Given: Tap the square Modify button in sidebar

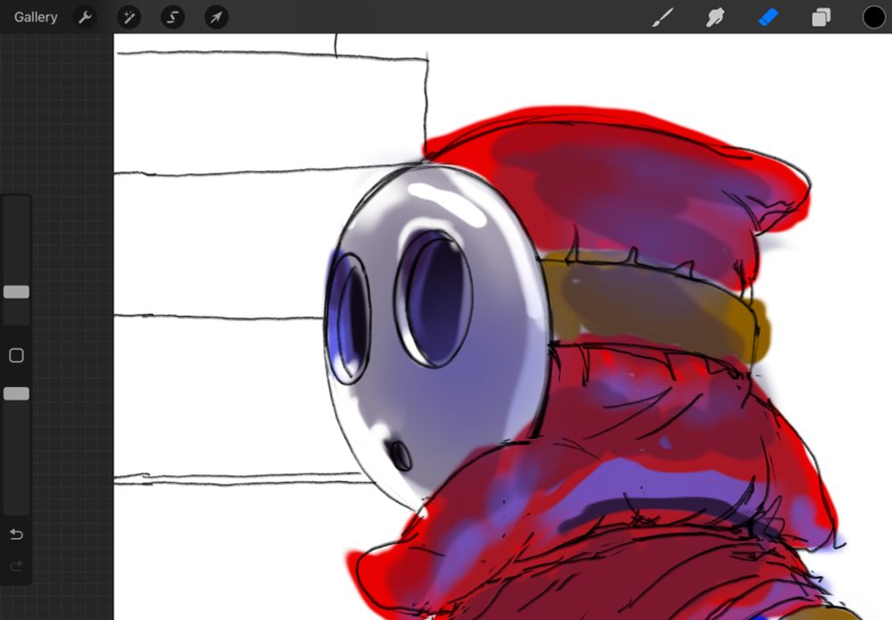Looking at the screenshot, I should pos(16,356).
